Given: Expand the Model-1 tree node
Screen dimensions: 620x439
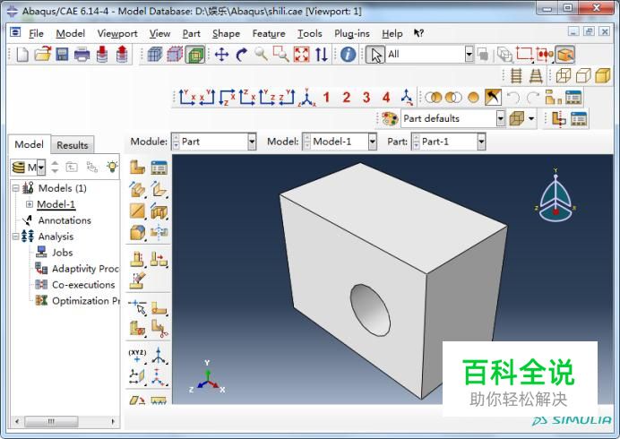Looking at the screenshot, I should (x=30, y=204).
